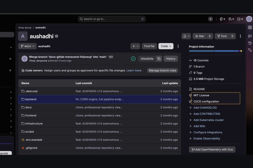Click the star count 0
The width and height of the screenshot is (253, 168).
coord(210,36)
